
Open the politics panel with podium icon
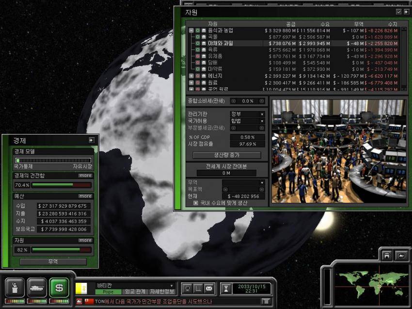15,288
